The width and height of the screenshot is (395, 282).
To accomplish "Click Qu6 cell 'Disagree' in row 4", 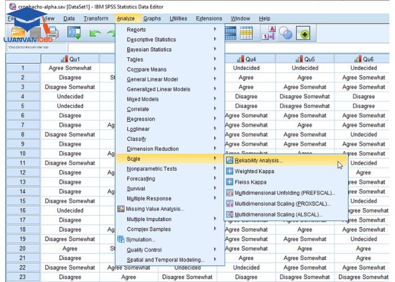I will tap(363, 96).
